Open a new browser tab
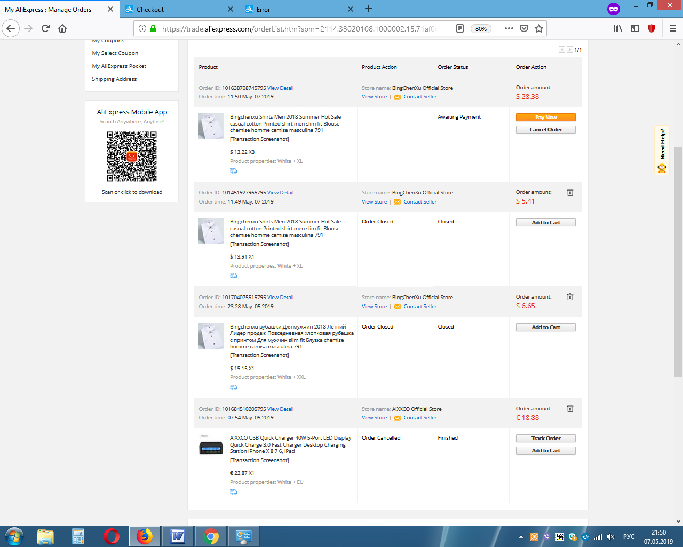The width and height of the screenshot is (683, 547). point(369,9)
